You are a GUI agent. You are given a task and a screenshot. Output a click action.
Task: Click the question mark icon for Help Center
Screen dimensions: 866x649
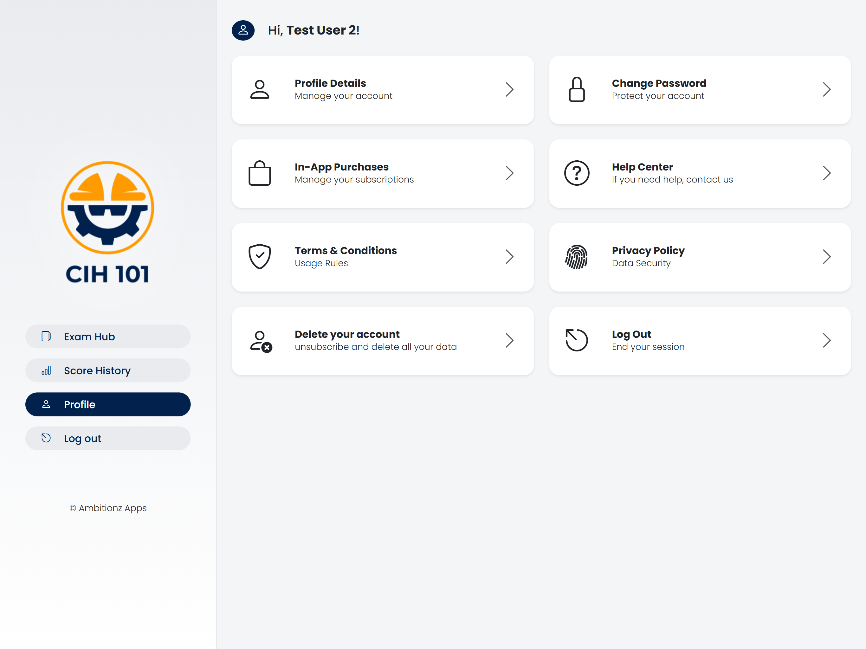[577, 173]
